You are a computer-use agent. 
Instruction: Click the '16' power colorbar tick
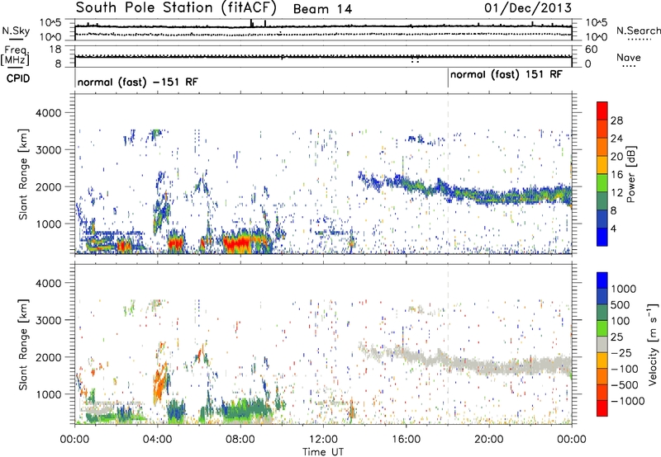tap(616, 175)
